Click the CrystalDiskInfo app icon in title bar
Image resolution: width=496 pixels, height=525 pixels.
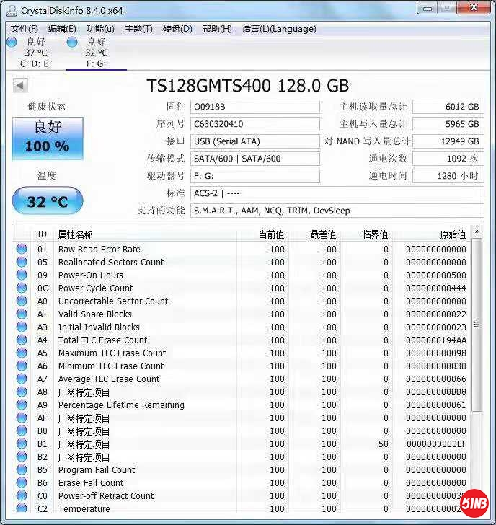[11, 10]
